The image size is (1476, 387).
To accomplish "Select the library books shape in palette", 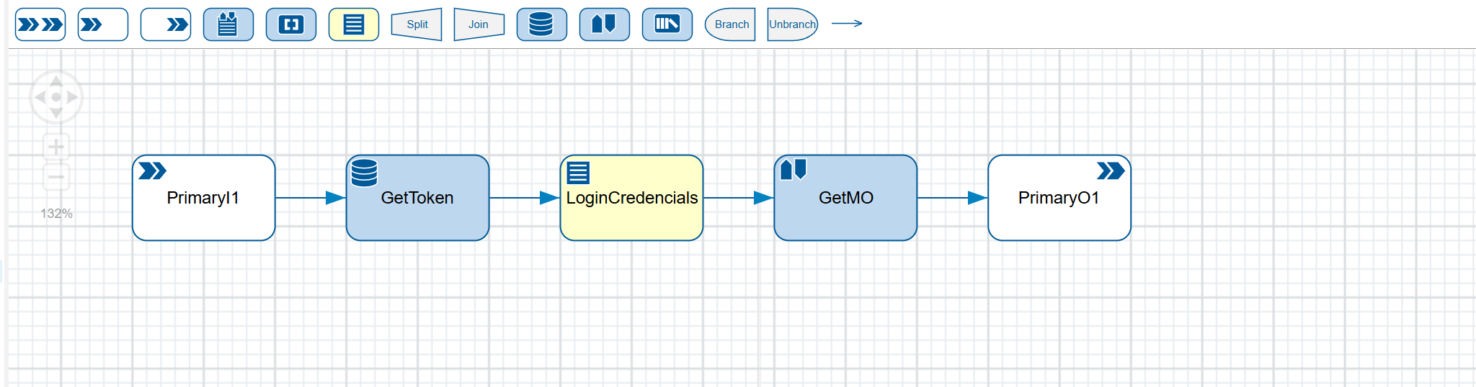I will click(x=667, y=24).
